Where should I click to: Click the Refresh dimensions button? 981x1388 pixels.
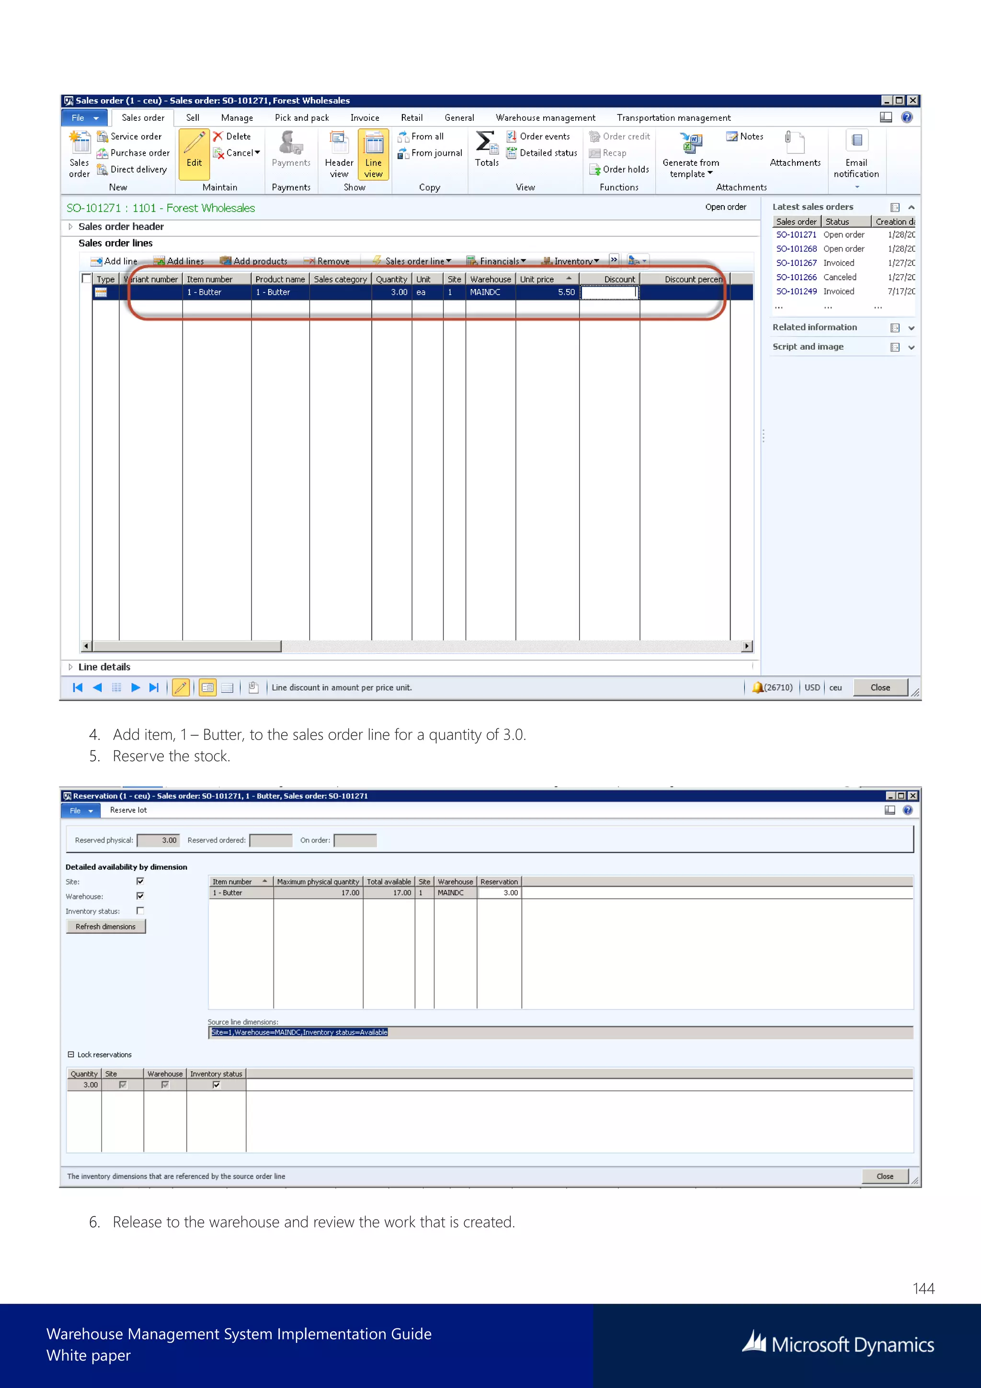106,926
